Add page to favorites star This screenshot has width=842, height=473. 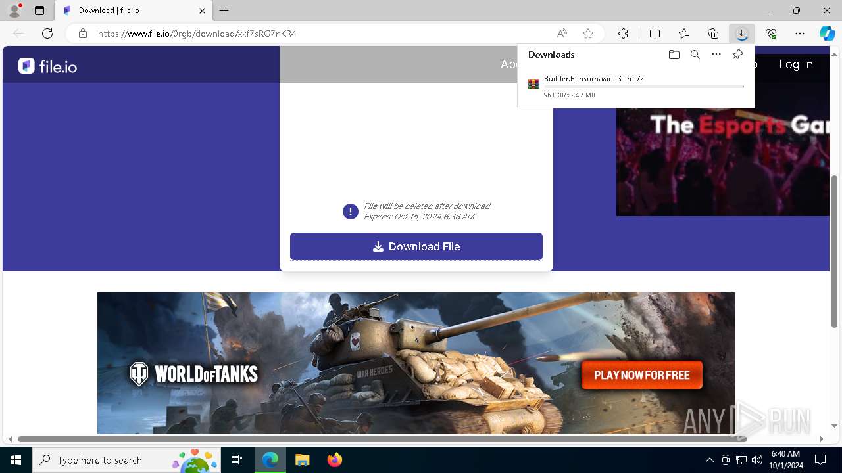(588, 34)
